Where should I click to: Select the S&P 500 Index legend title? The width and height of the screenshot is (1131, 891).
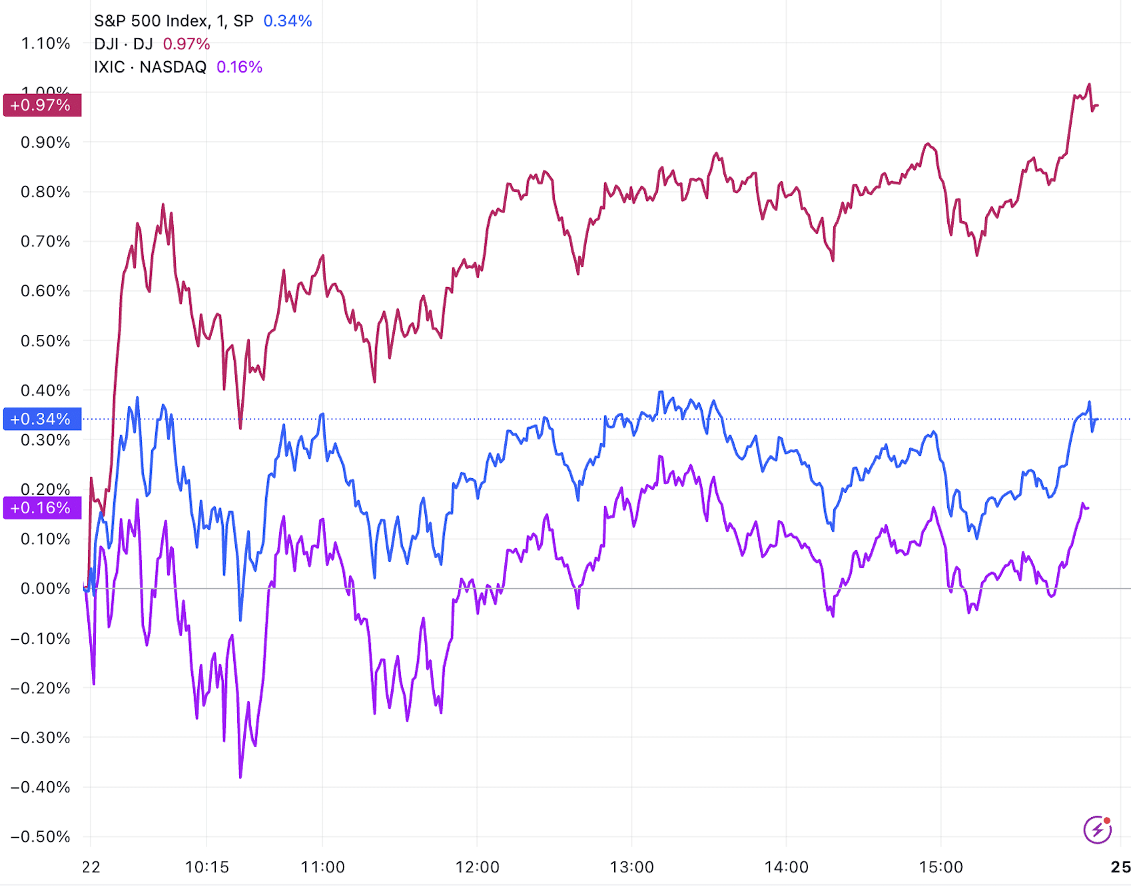point(173,21)
